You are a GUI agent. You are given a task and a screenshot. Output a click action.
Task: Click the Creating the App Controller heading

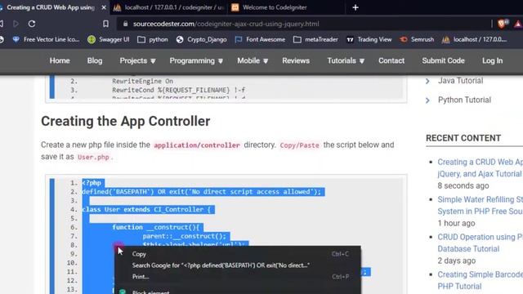(x=125, y=121)
